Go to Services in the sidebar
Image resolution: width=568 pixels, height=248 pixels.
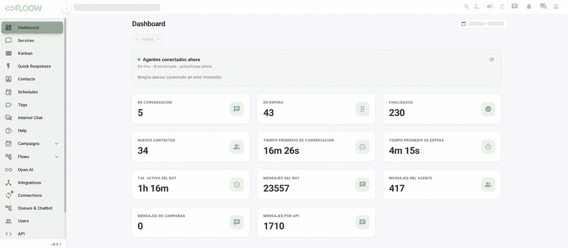(x=32, y=40)
